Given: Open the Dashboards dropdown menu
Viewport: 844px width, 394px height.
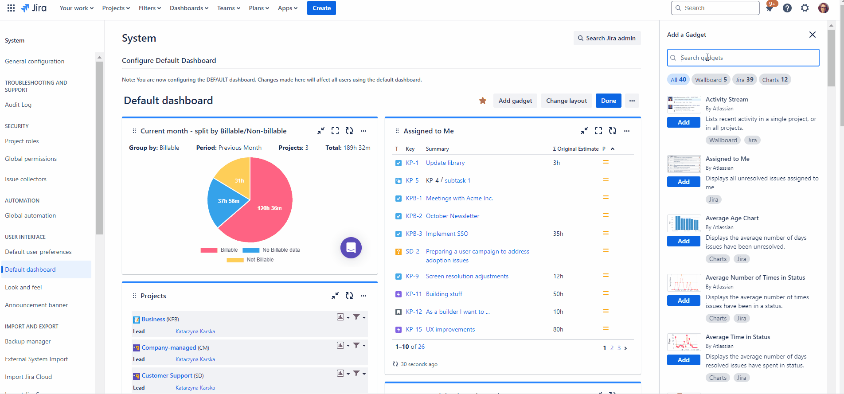Looking at the screenshot, I should [189, 8].
